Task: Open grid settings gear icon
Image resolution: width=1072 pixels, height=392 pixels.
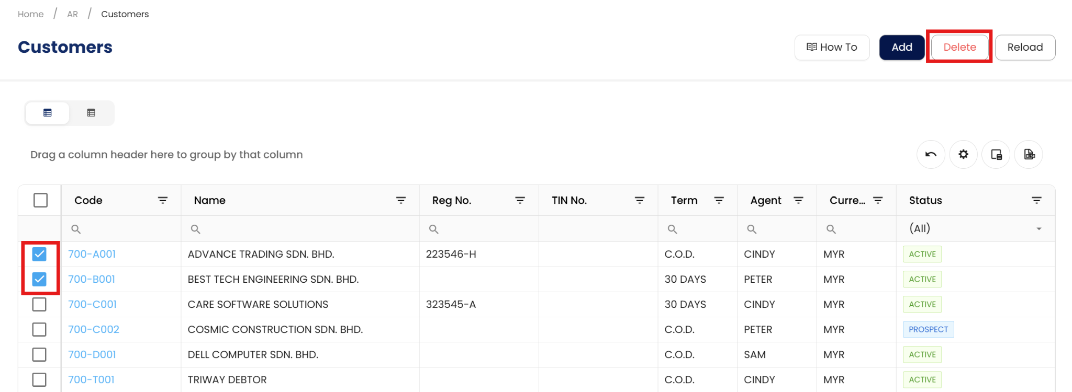Action: 963,155
